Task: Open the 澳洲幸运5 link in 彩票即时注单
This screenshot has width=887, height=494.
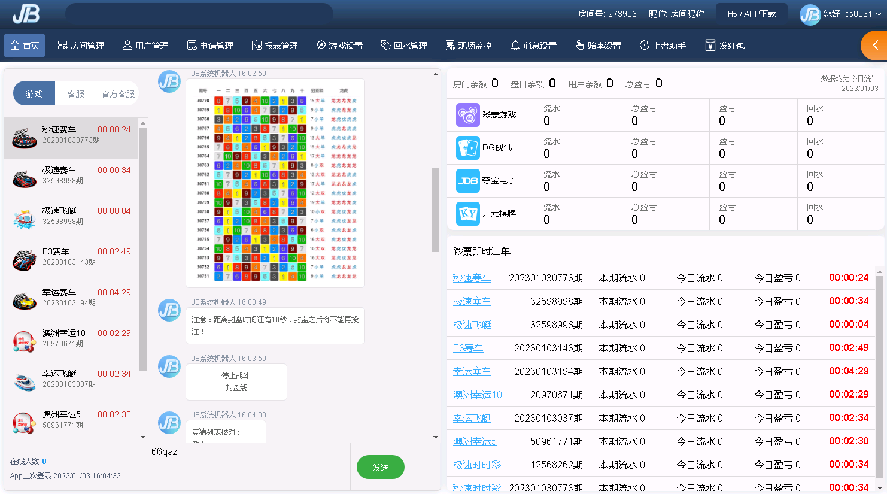Action: click(475, 442)
